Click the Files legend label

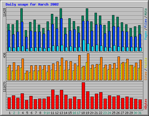146,23
